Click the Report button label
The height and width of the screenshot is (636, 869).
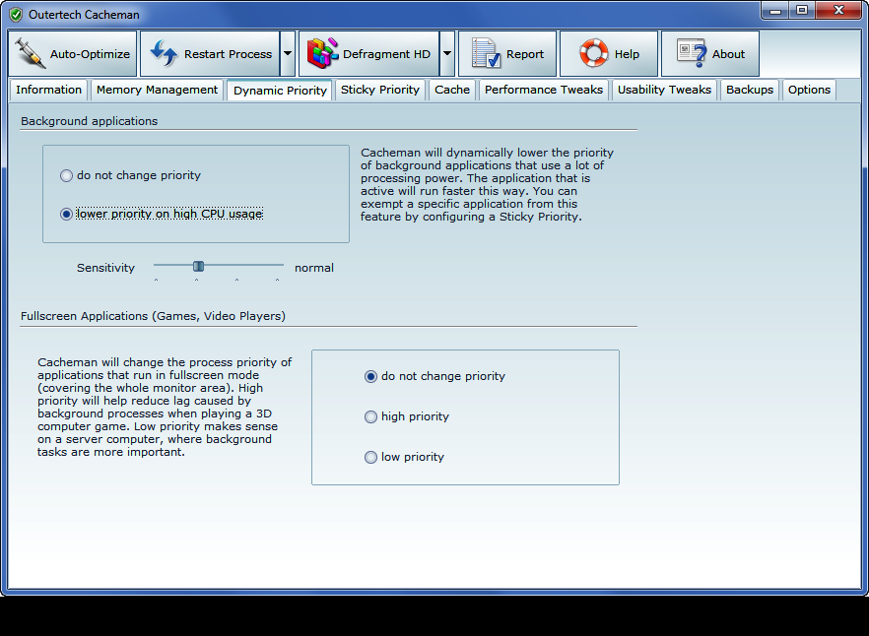[x=525, y=54]
